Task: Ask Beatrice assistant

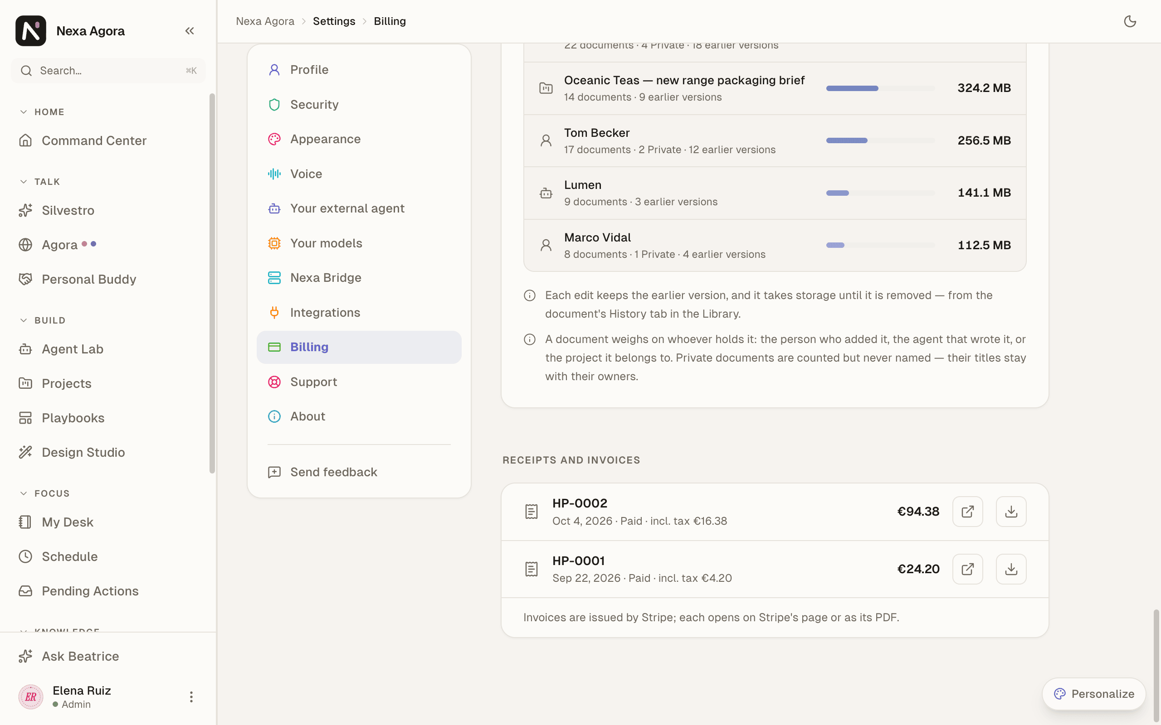Action: [108, 656]
